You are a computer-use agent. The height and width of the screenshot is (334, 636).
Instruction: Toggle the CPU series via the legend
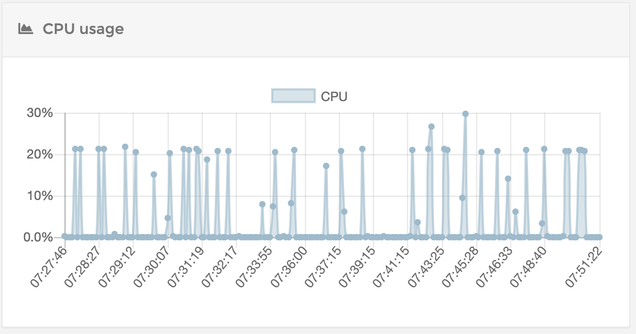[x=292, y=96]
